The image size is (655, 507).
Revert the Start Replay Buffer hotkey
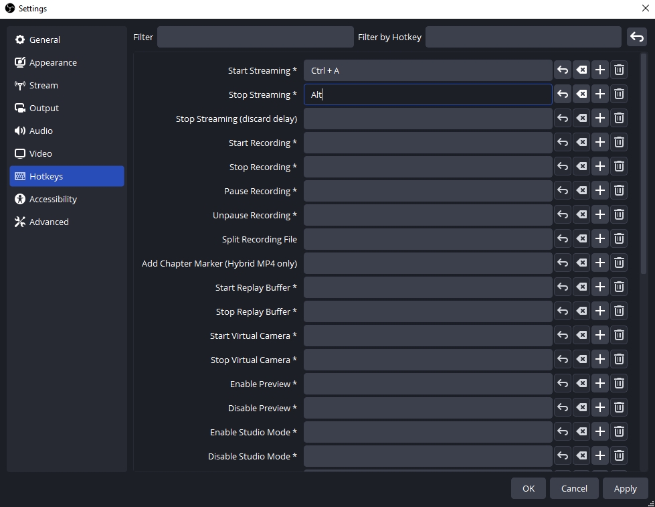(563, 287)
